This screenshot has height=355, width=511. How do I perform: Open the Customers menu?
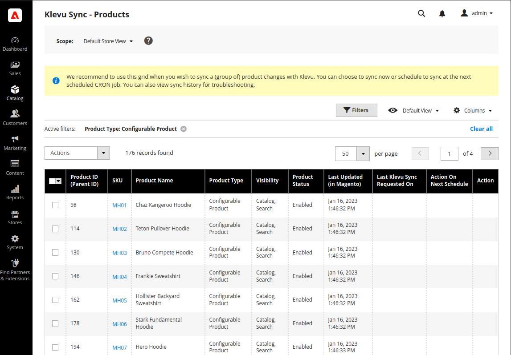(15, 118)
